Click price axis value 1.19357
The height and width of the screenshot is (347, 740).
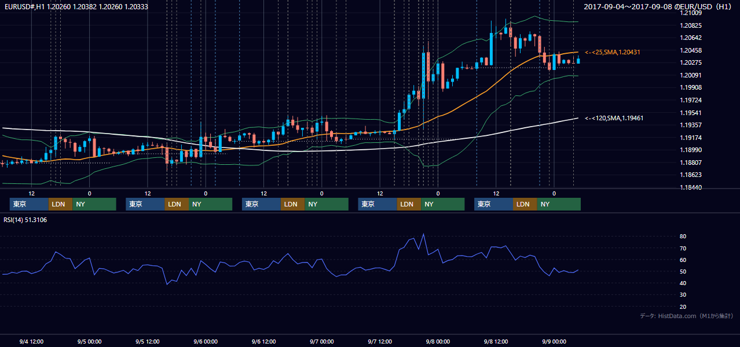pyautogui.click(x=691, y=125)
